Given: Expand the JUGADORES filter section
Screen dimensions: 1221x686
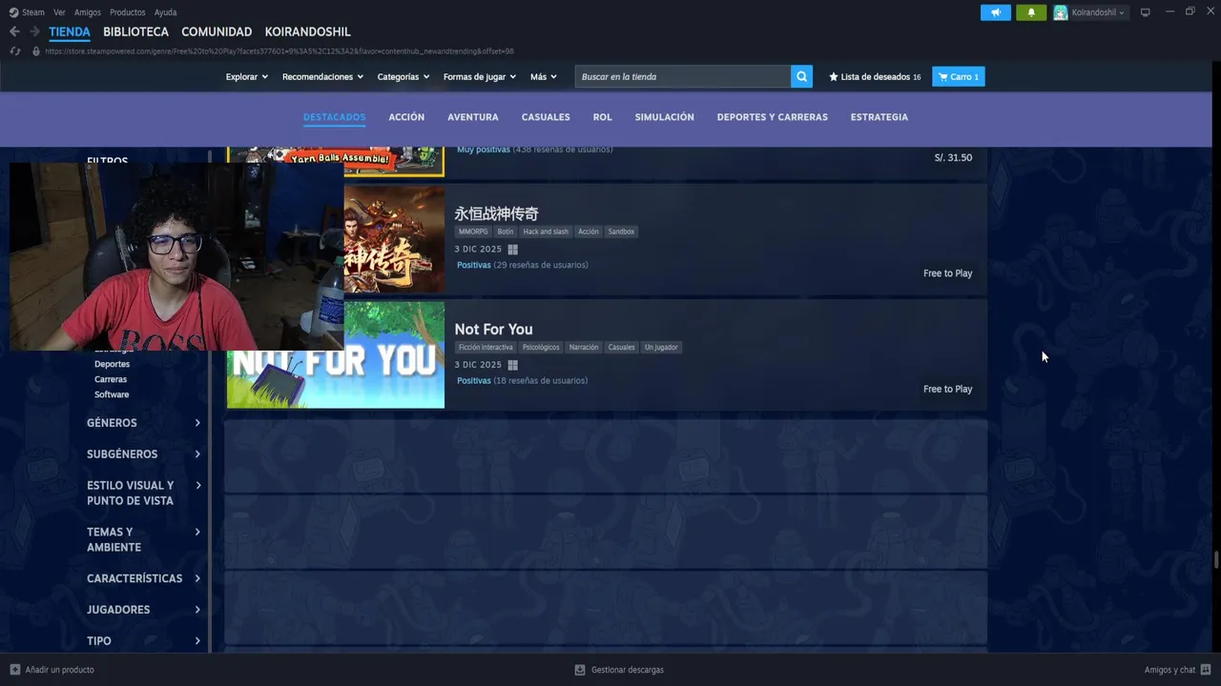Looking at the screenshot, I should pyautogui.click(x=143, y=610).
